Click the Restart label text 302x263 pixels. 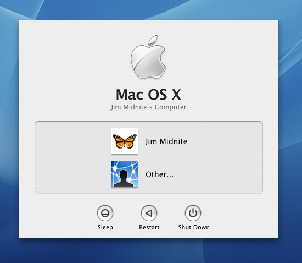pos(149,227)
